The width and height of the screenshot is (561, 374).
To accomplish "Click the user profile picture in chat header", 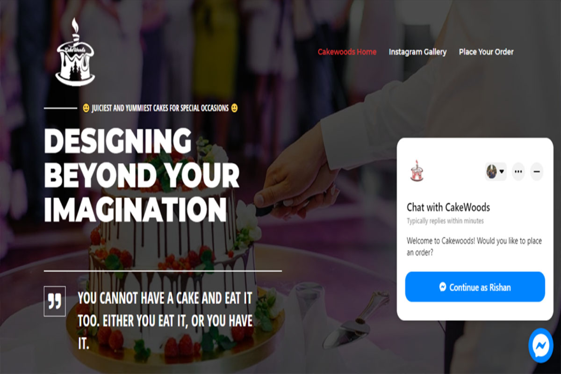I will [x=491, y=172].
